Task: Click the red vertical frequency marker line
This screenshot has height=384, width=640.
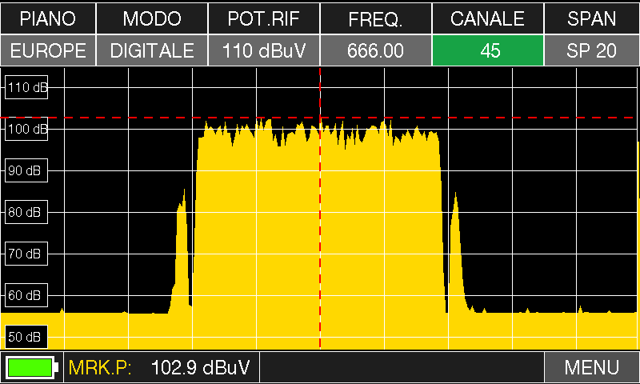Action: coord(320,208)
